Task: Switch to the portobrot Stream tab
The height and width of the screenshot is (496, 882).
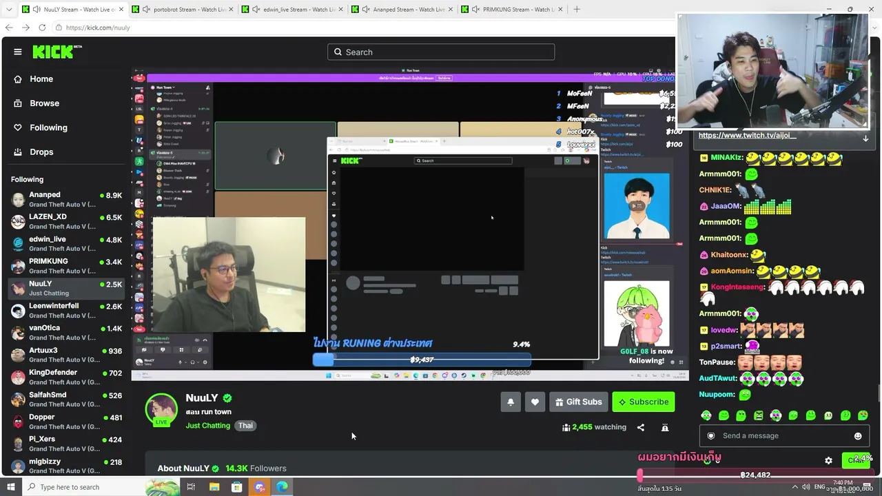Action: pyautogui.click(x=182, y=10)
